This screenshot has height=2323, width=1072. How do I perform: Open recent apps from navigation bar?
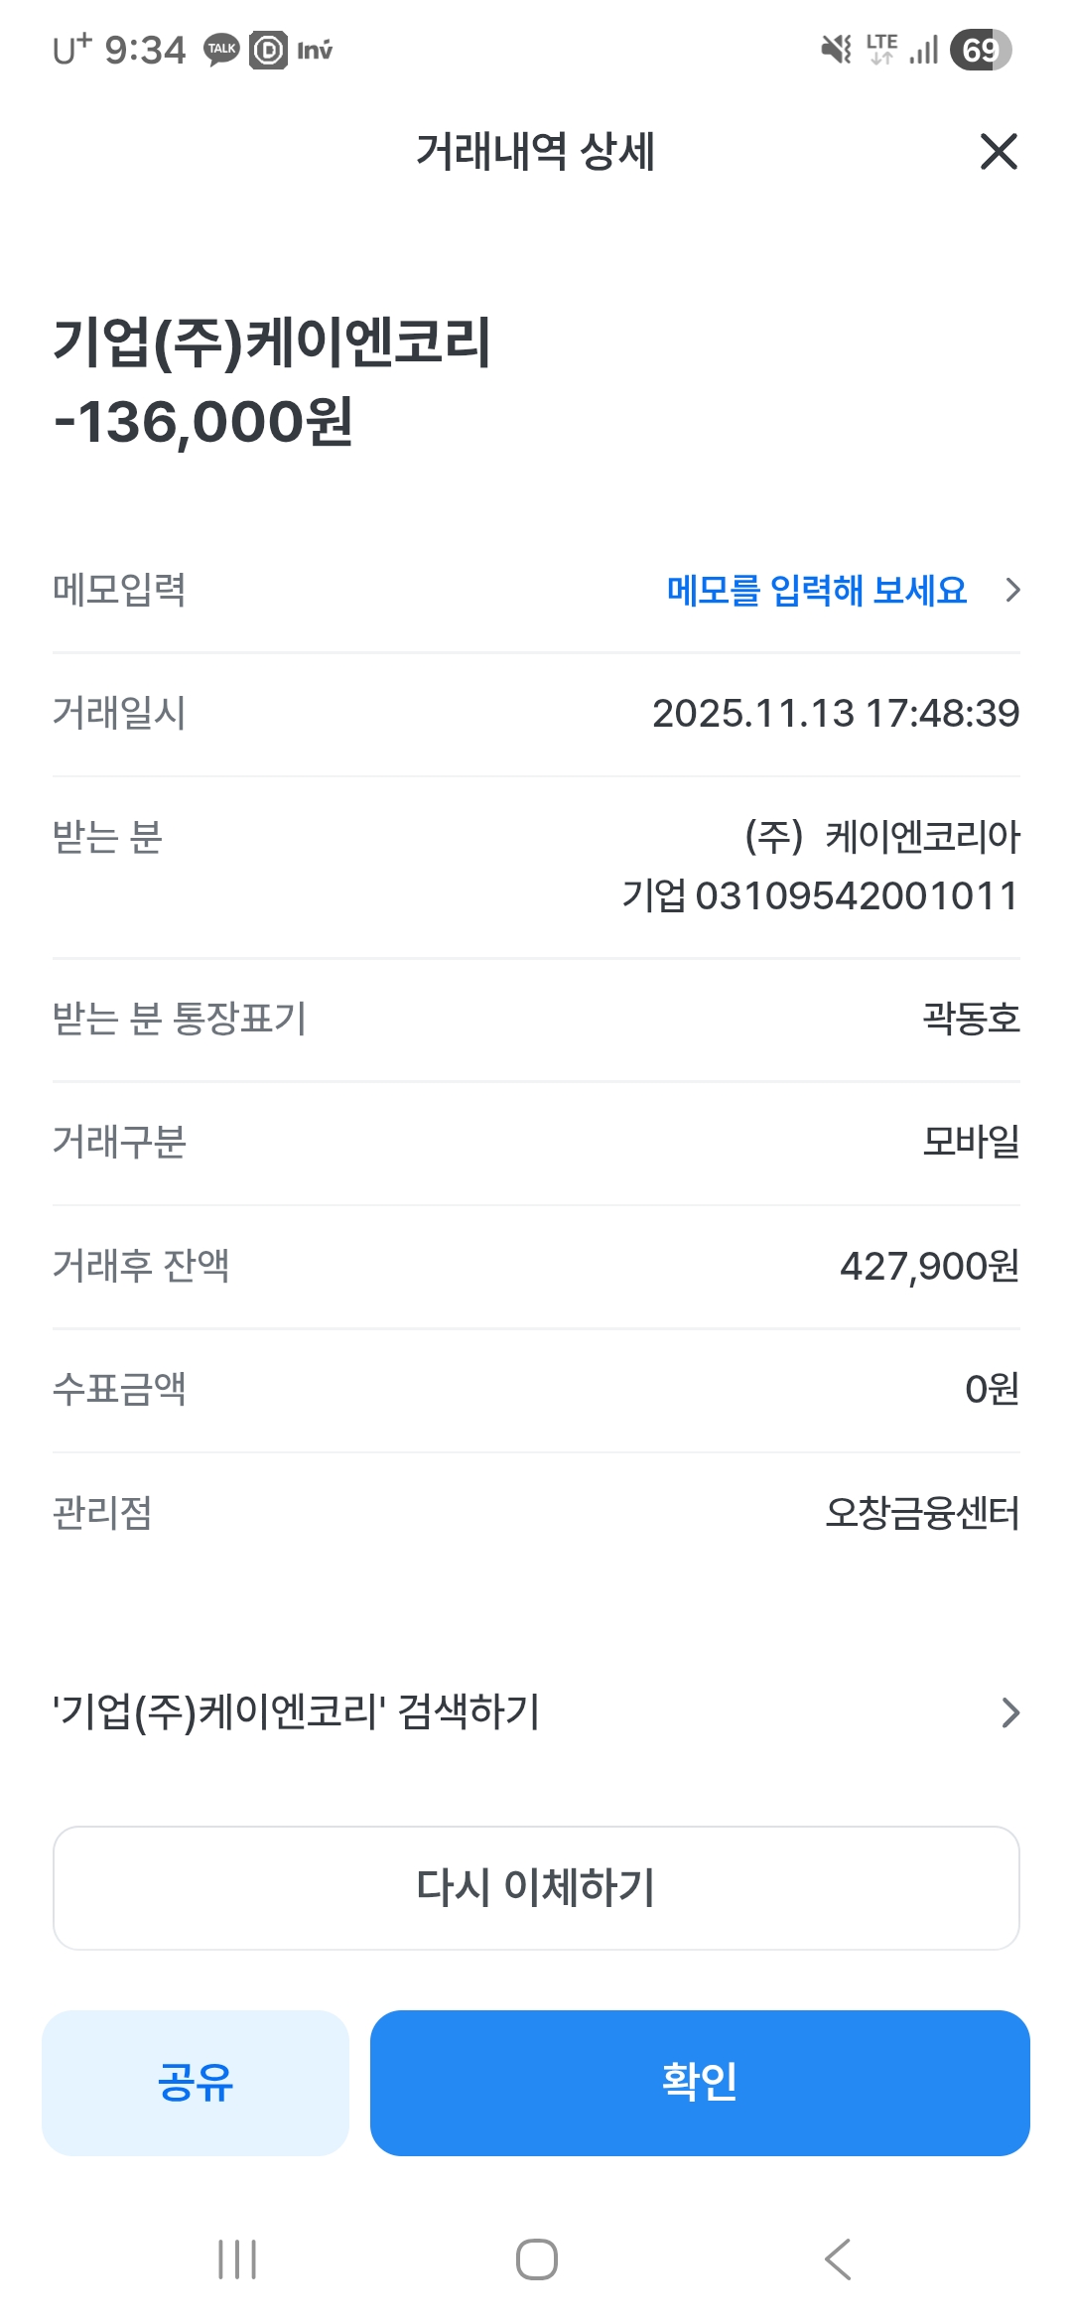click(237, 2259)
